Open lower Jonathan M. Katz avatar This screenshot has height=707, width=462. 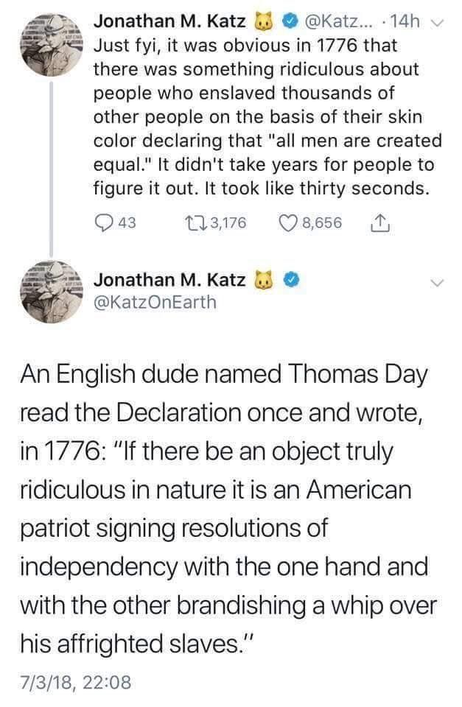click(x=52, y=292)
